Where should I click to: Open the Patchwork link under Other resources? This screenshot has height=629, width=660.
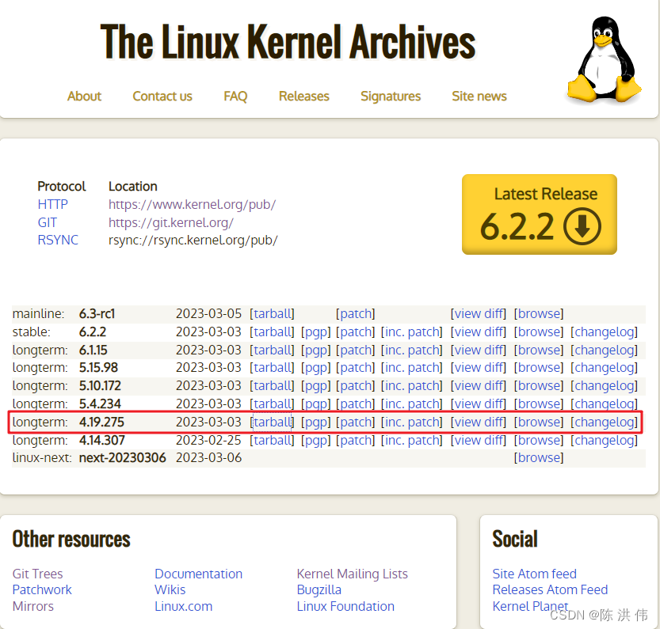click(41, 589)
